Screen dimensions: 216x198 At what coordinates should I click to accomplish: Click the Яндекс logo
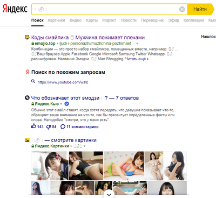click(x=15, y=9)
